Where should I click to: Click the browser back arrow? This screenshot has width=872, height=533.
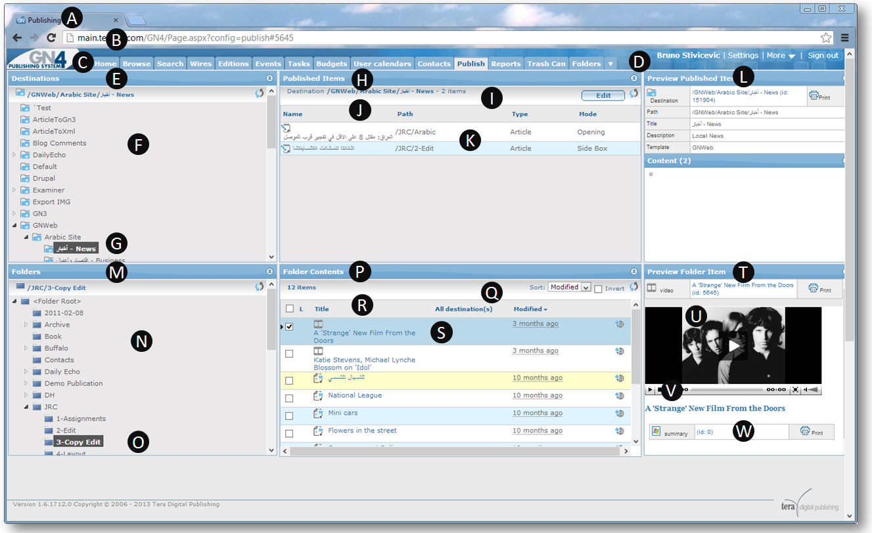17,38
